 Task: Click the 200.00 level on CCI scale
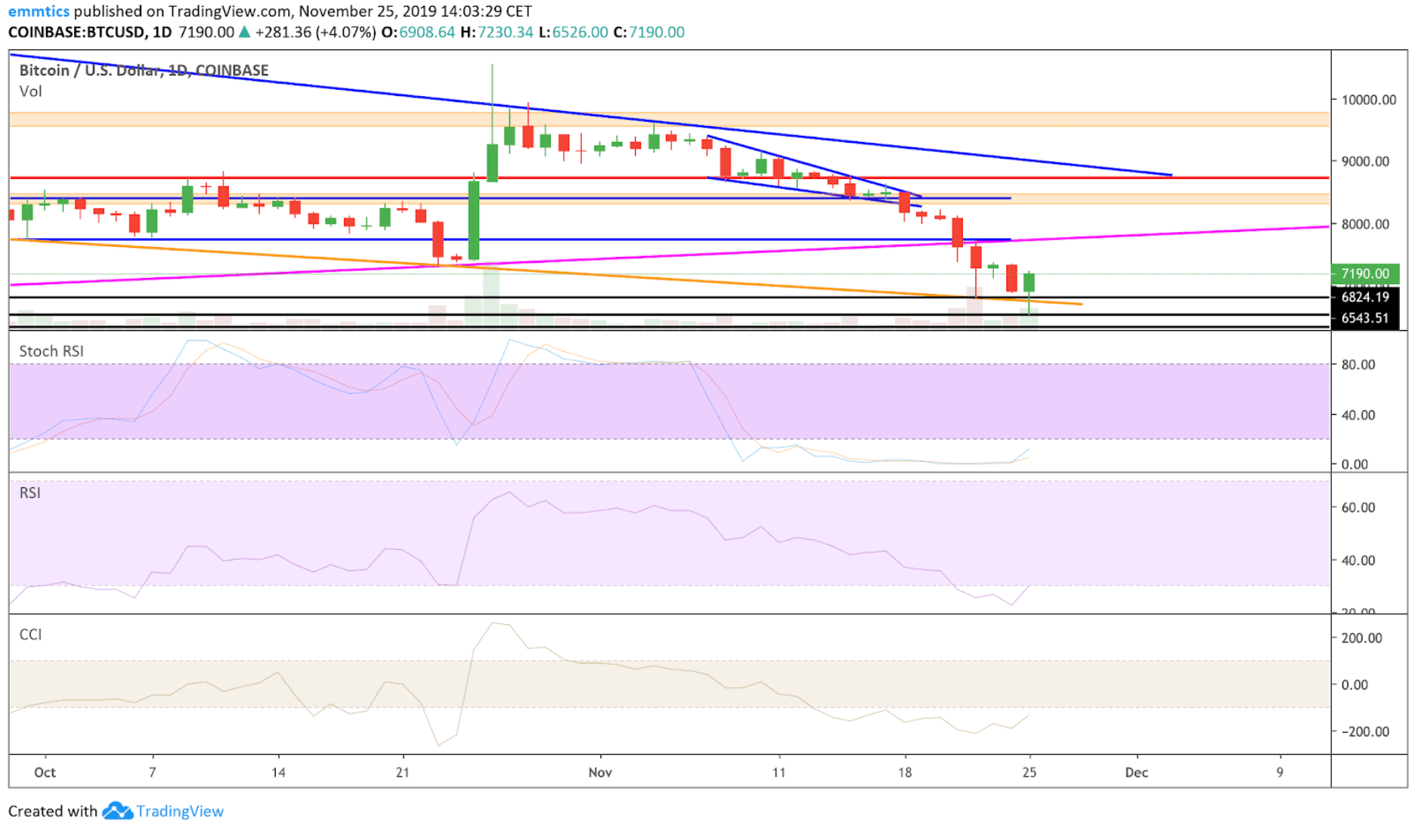click(x=1362, y=638)
